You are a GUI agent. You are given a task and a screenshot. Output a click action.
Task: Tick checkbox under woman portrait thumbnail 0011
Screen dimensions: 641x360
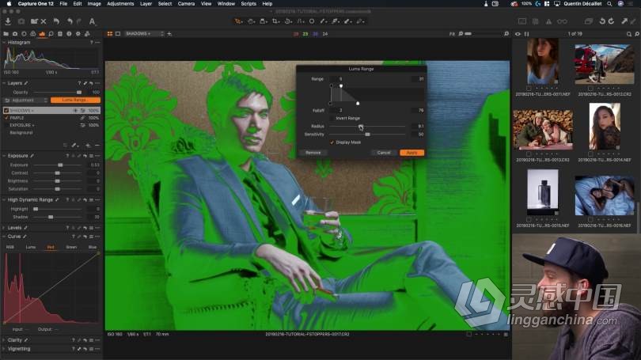click(529, 89)
